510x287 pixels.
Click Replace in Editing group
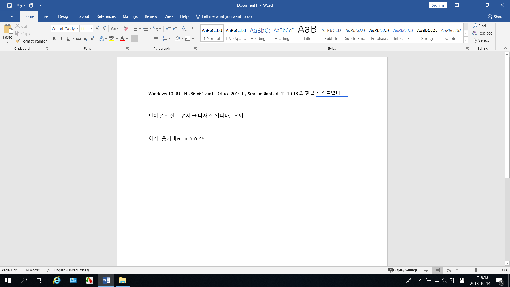click(482, 33)
